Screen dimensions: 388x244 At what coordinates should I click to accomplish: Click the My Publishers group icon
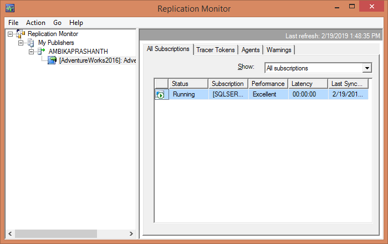tap(32, 43)
